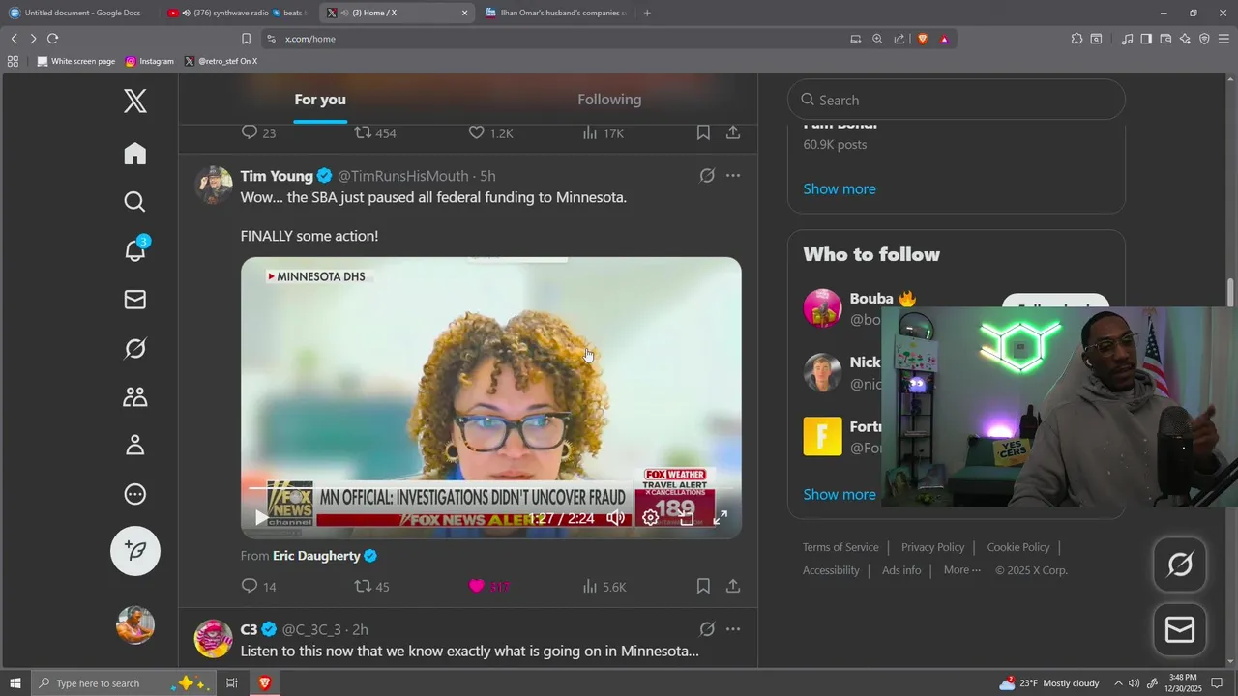Show more trends below 60.9K posts
1238x696 pixels.
pyautogui.click(x=840, y=188)
